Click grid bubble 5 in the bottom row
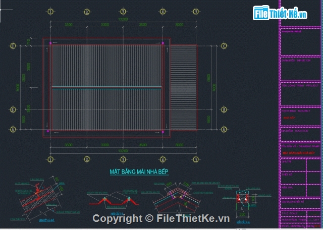Viewport: 323px width, 230px height. click(196, 159)
